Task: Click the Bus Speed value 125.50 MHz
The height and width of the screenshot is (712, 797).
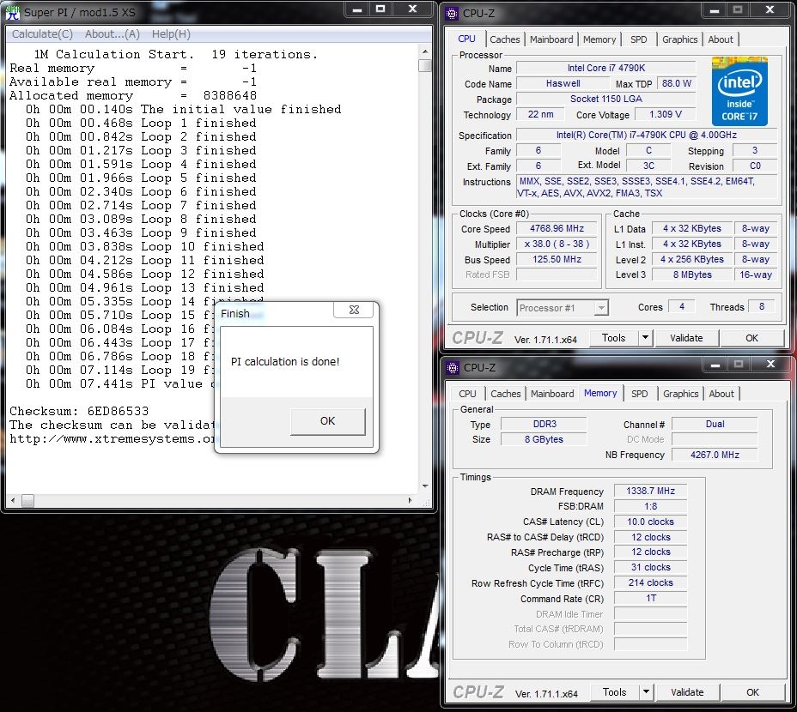Action: [x=557, y=259]
